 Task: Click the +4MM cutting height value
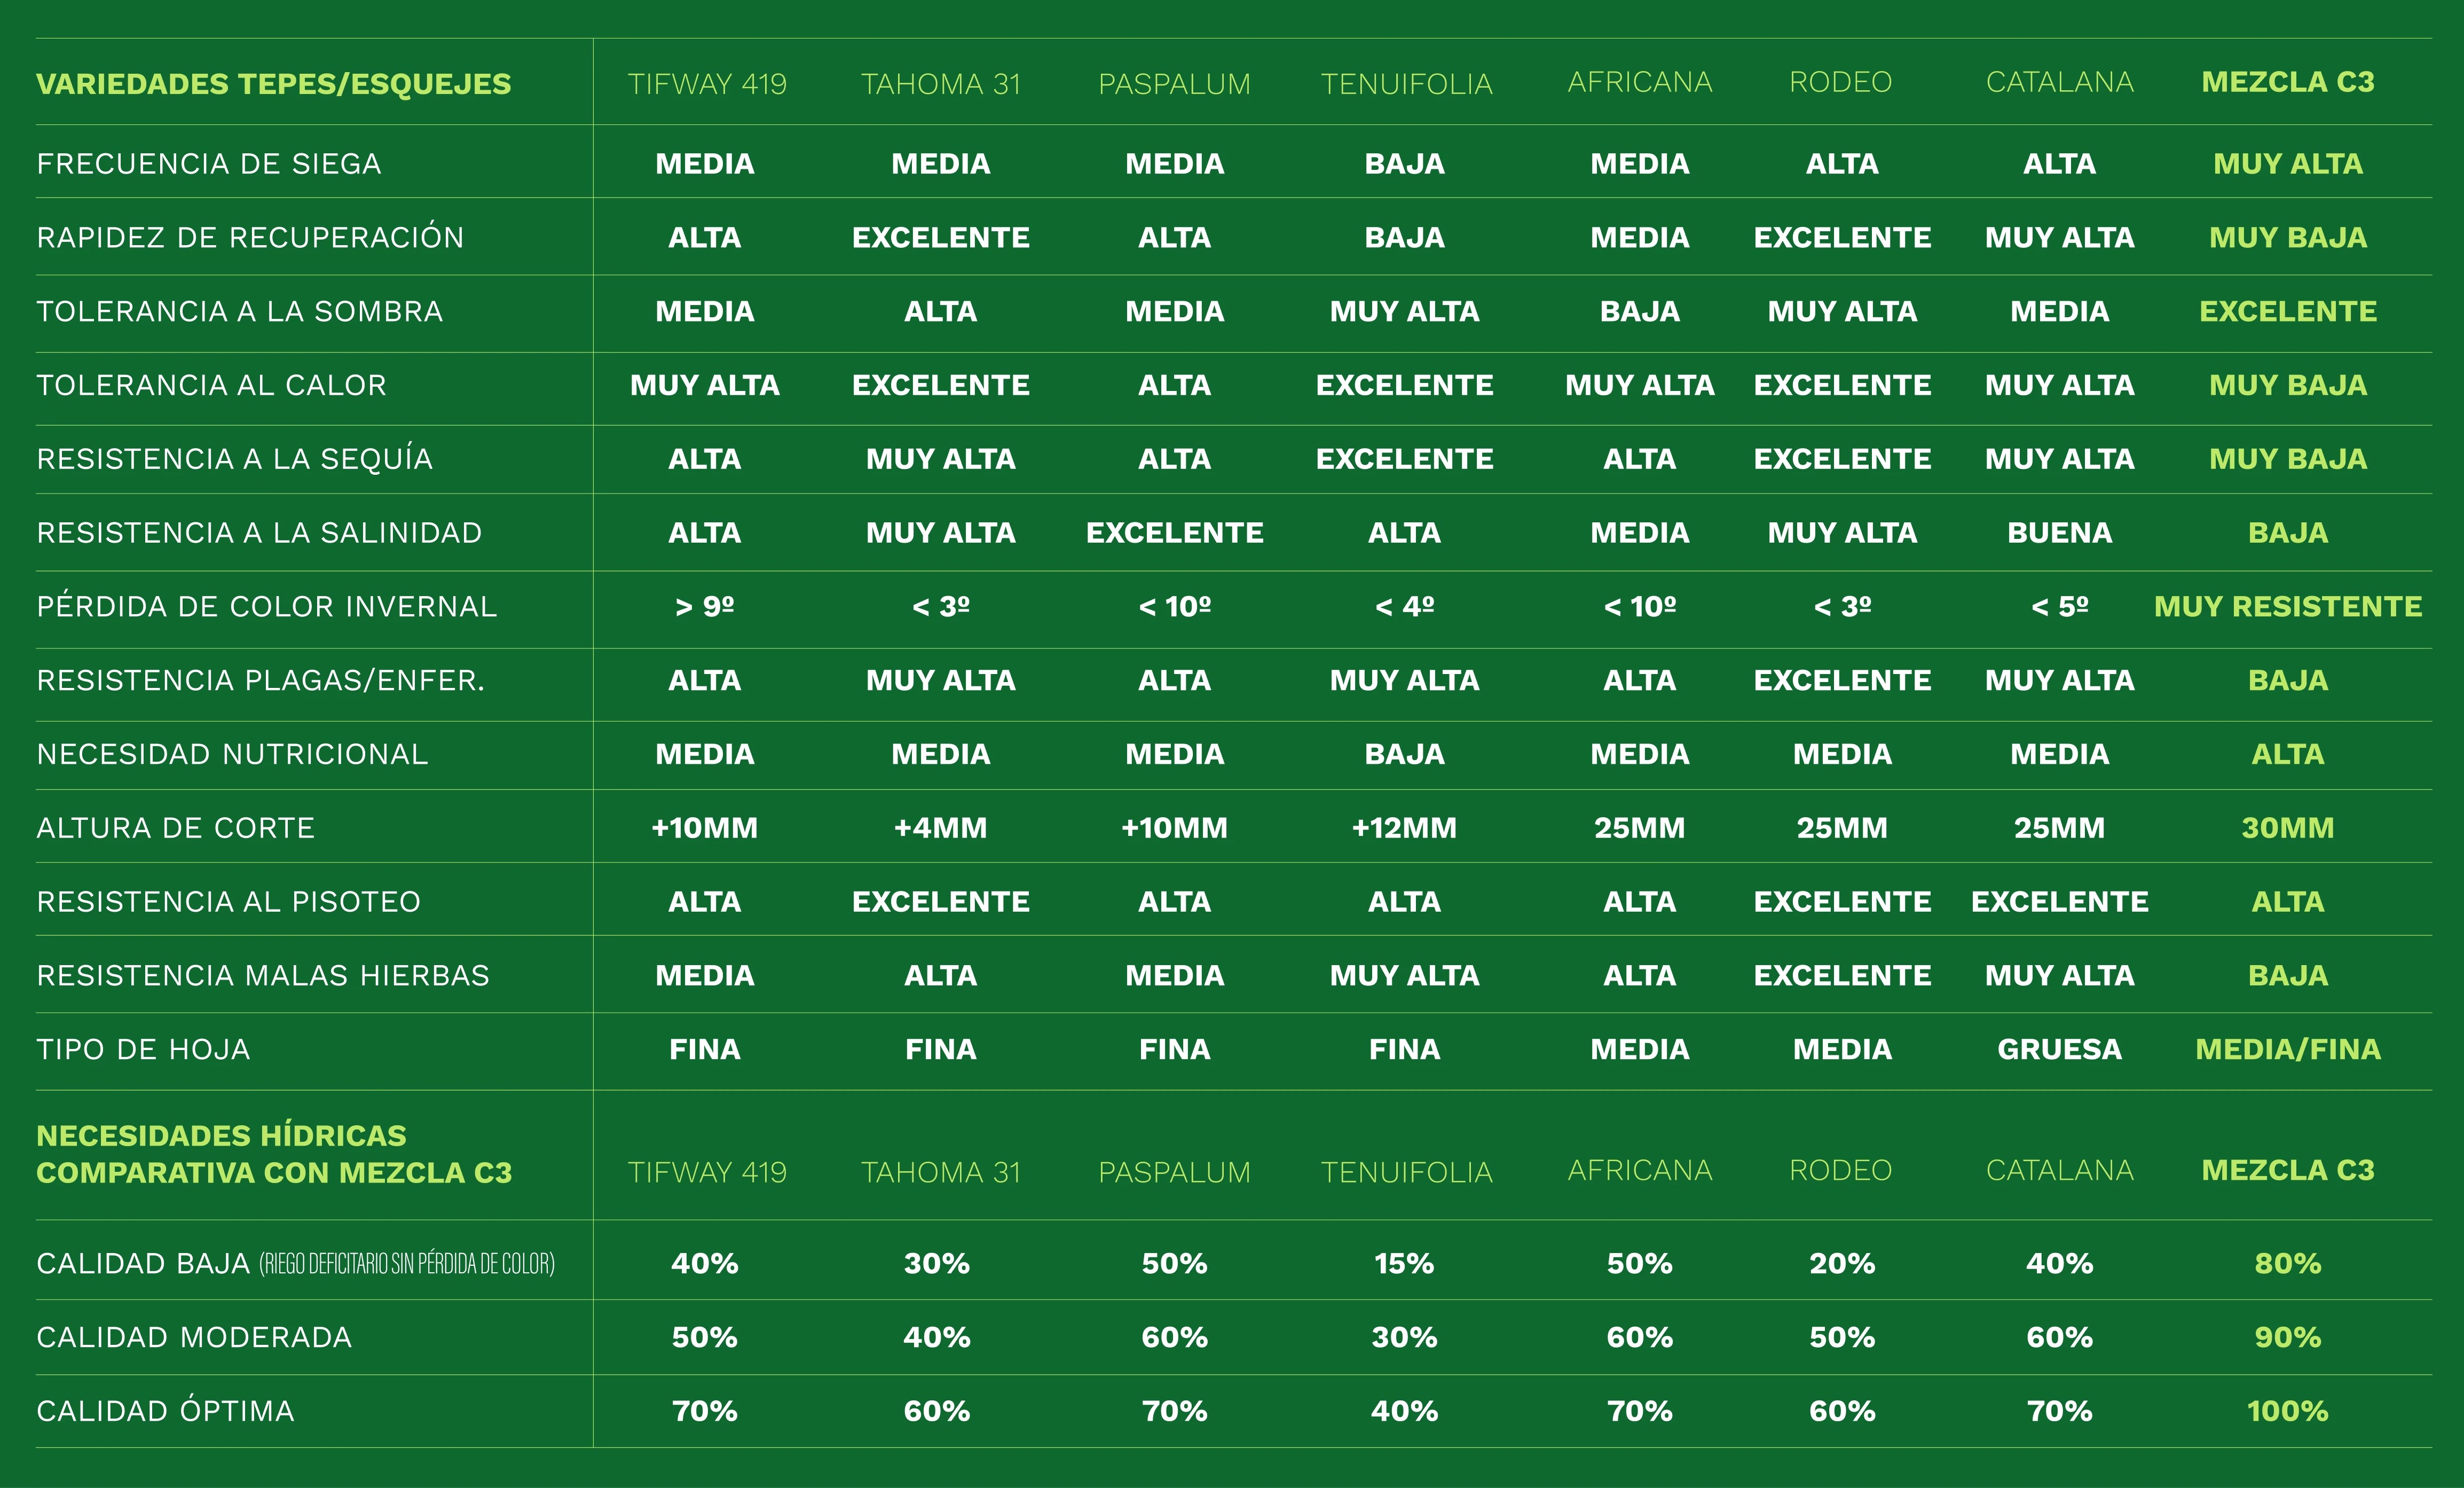[x=940, y=828]
